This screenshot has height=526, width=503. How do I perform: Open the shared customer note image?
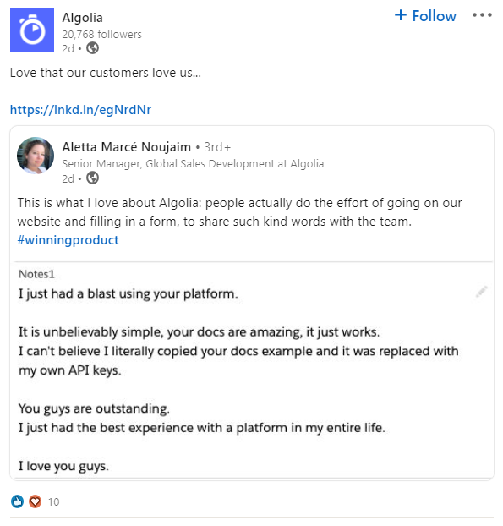click(x=253, y=370)
